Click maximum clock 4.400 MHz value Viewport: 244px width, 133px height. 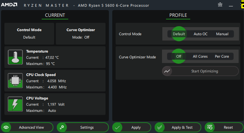coord(57,87)
